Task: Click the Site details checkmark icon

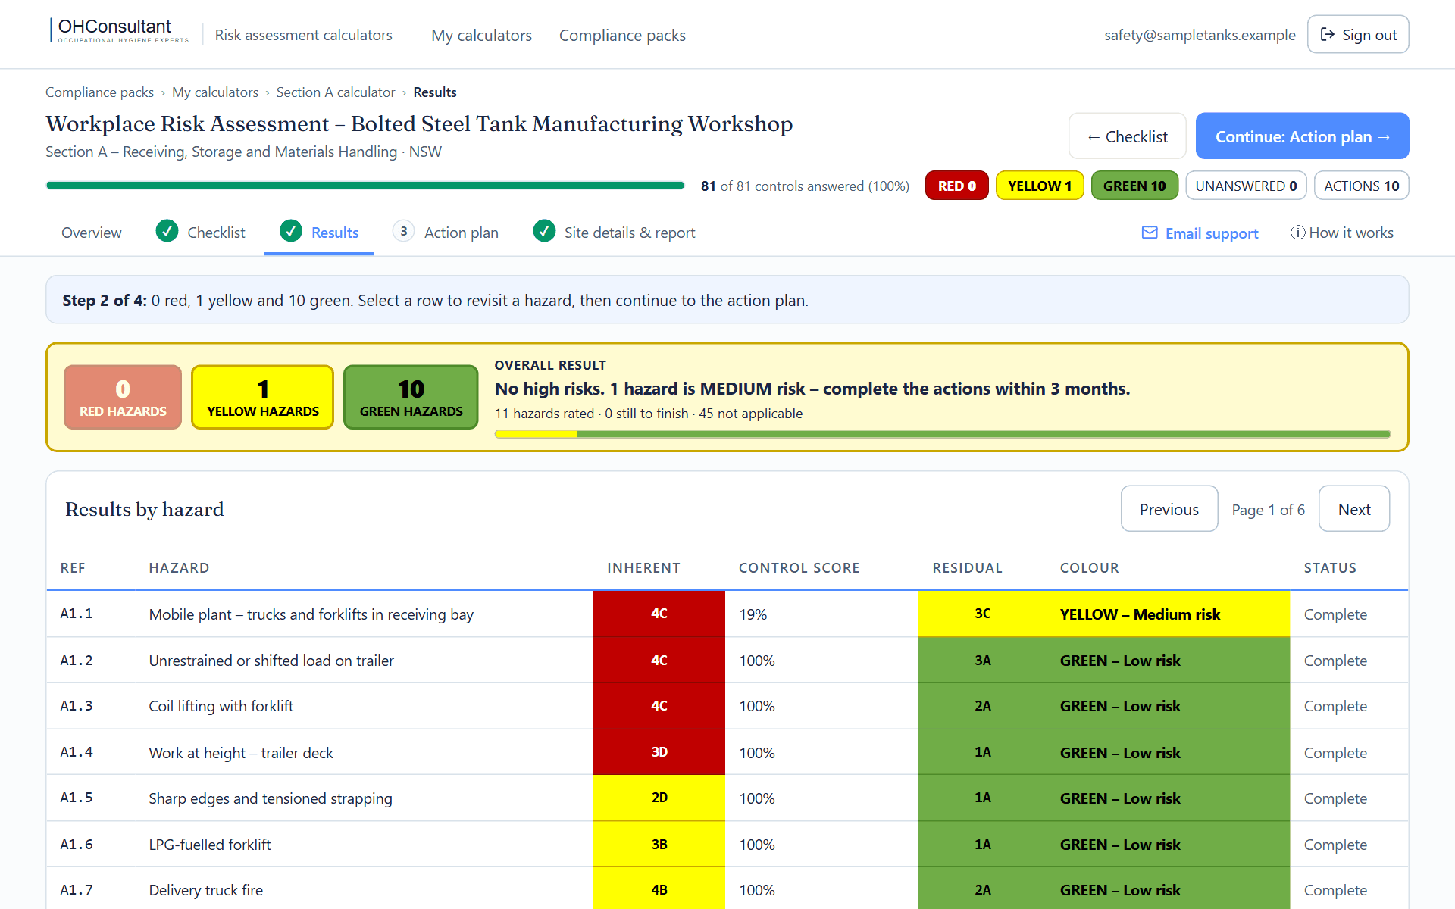Action: [x=544, y=231]
